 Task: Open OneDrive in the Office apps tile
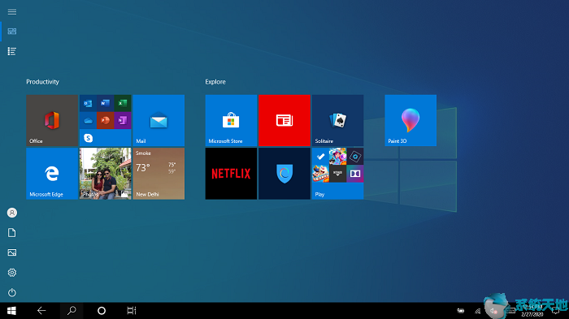88,121
